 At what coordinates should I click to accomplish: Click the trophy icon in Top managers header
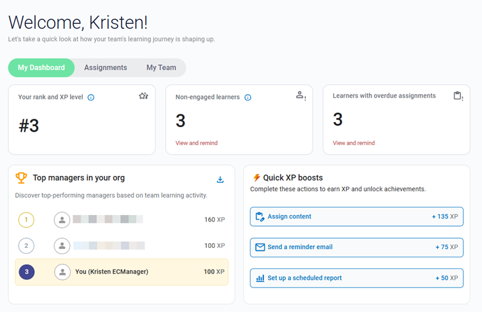[21, 178]
